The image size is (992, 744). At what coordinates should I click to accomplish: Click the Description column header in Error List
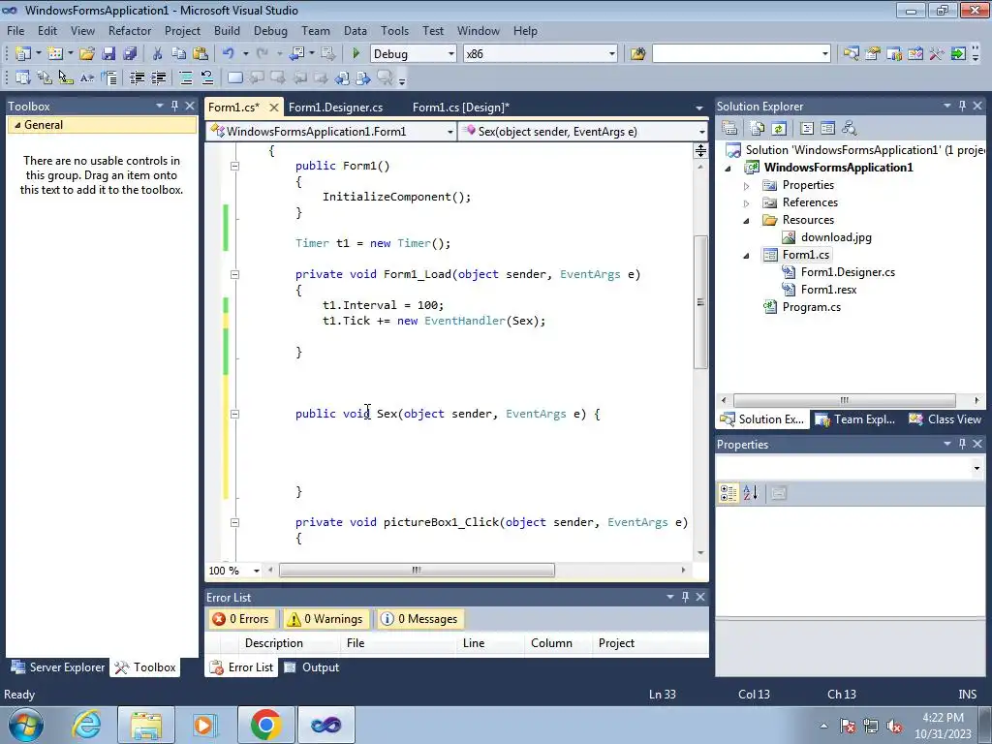pyautogui.click(x=274, y=643)
